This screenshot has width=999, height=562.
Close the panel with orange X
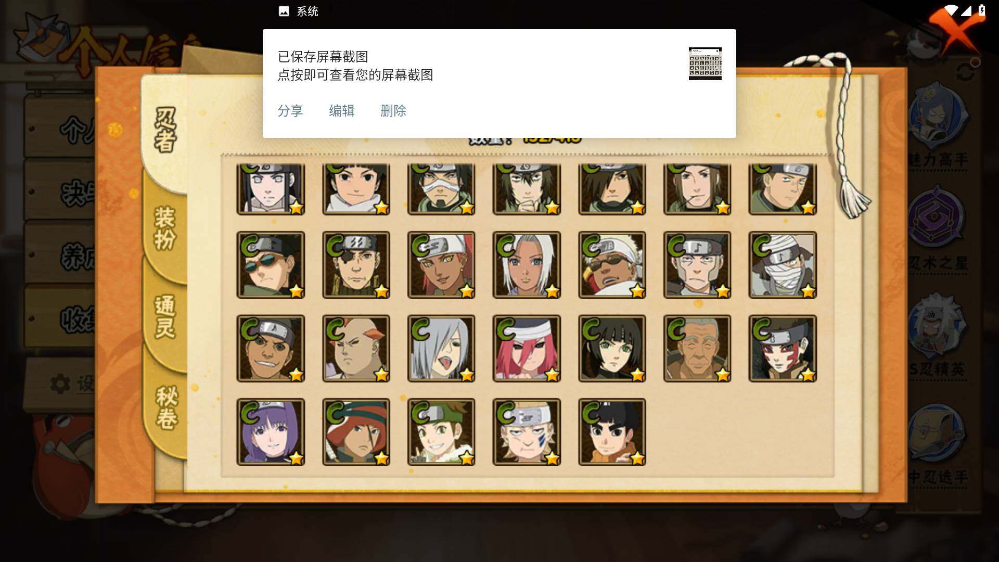click(x=955, y=30)
